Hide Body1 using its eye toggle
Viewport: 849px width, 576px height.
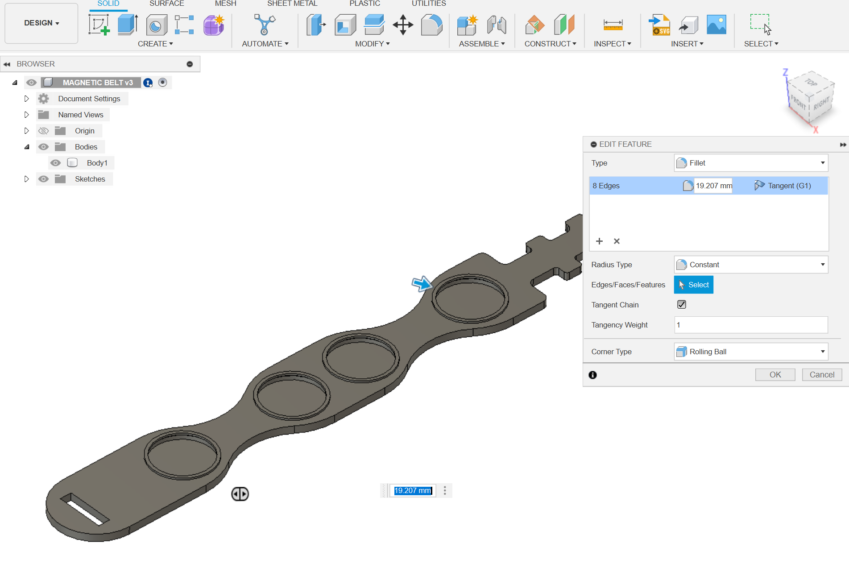point(55,162)
